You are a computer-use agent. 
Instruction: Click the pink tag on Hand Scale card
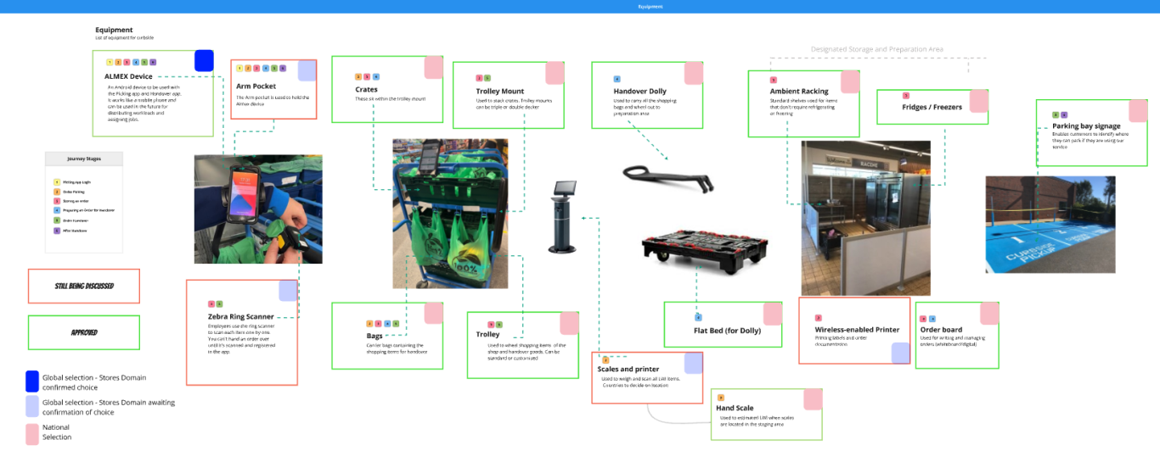pos(813,399)
